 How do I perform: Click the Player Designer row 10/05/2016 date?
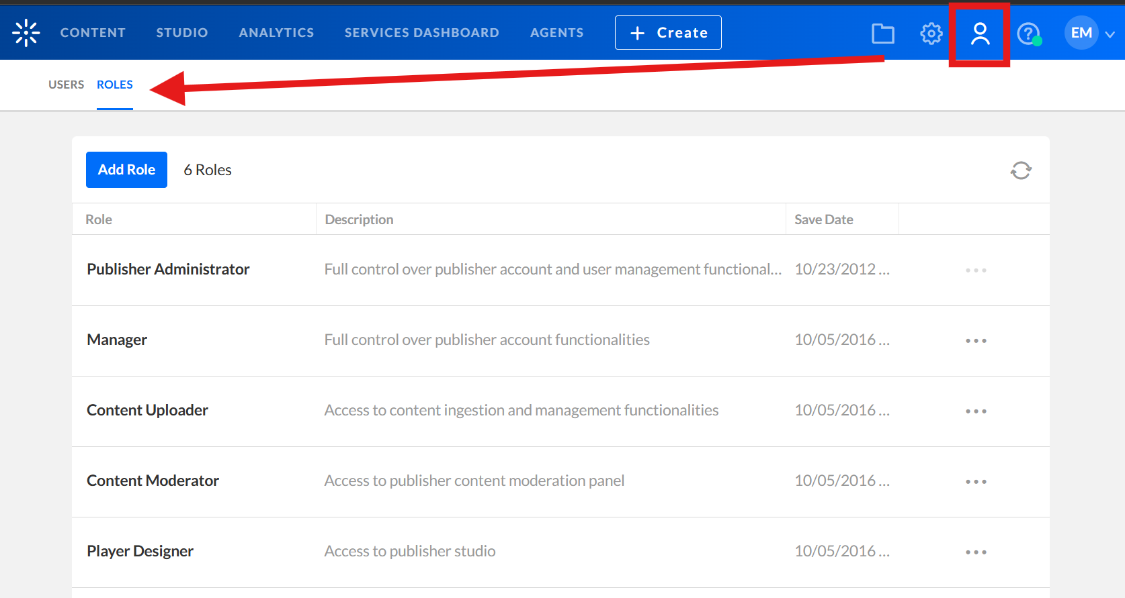(842, 551)
